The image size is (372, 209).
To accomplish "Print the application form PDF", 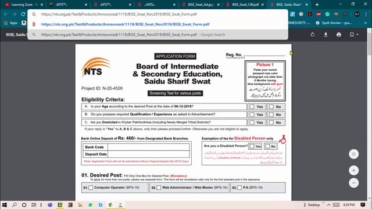I will pos(339,35).
